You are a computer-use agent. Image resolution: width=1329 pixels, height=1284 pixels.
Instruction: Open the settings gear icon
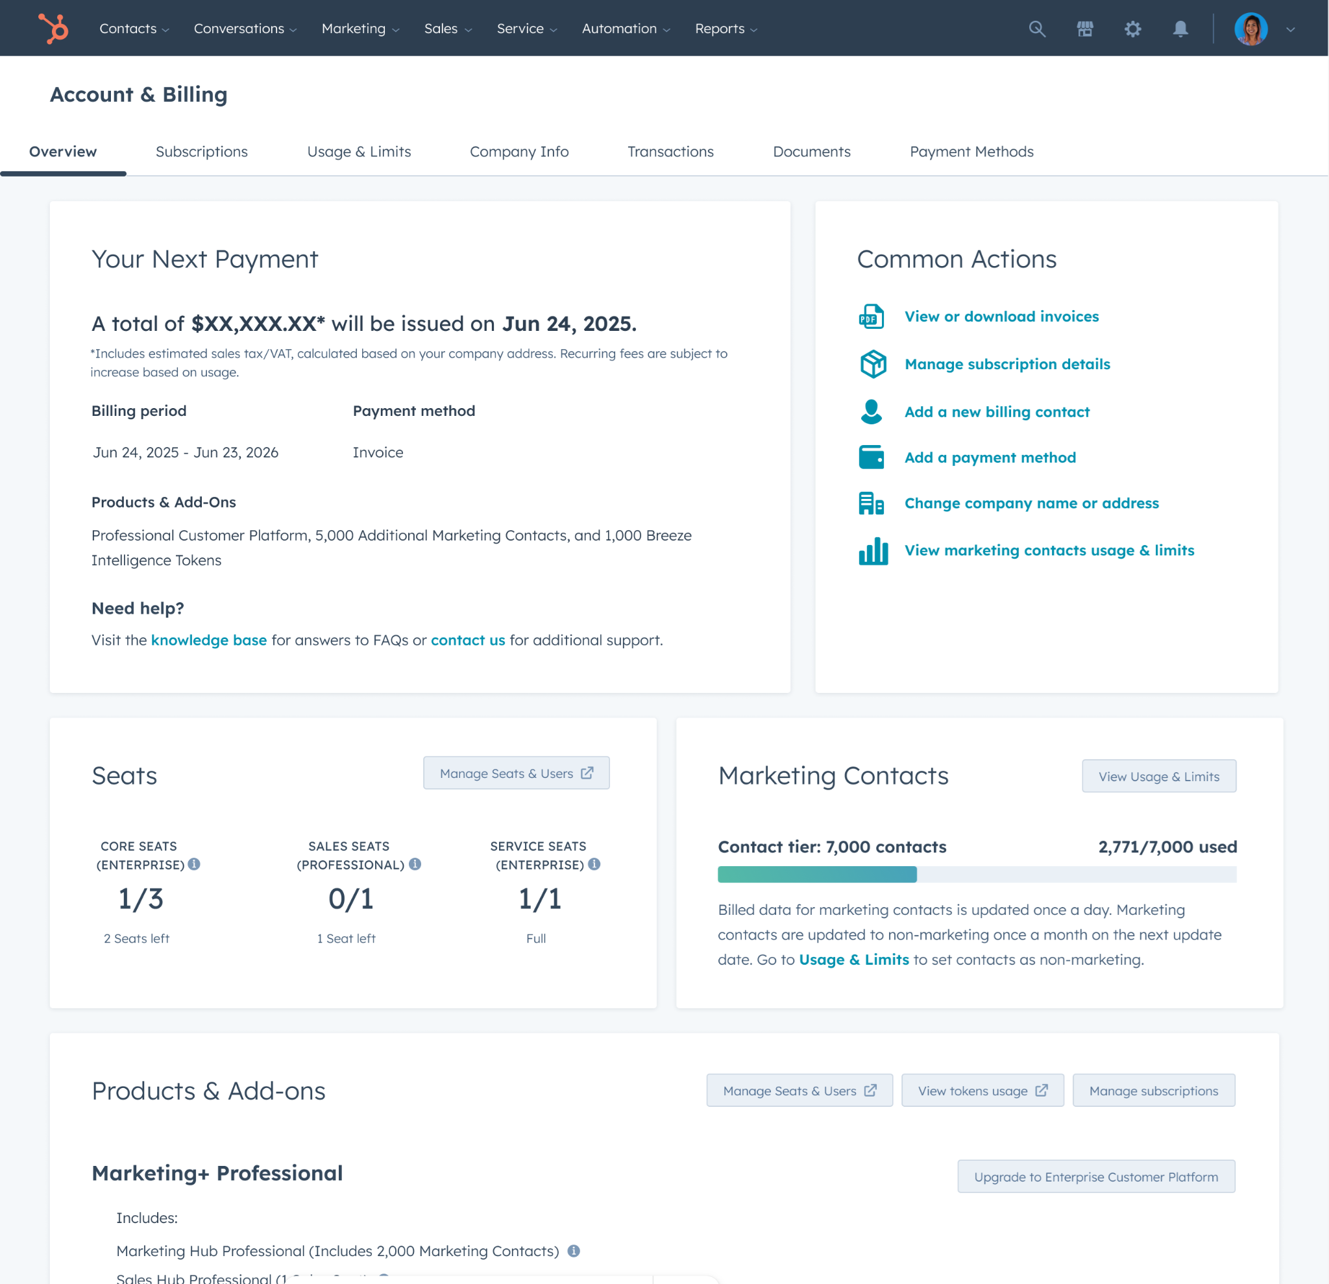click(x=1132, y=29)
